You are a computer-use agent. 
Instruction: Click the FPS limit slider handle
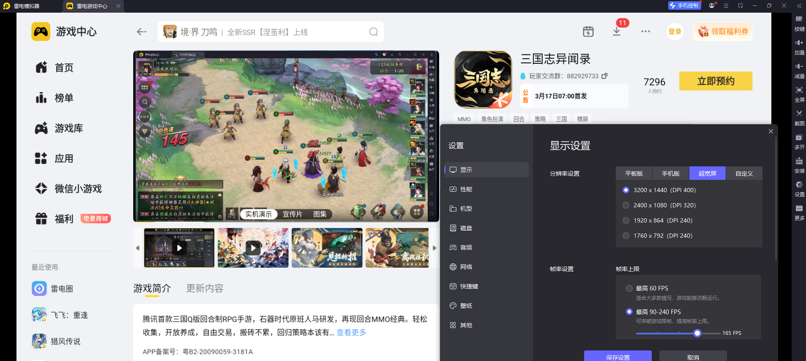[x=697, y=333]
